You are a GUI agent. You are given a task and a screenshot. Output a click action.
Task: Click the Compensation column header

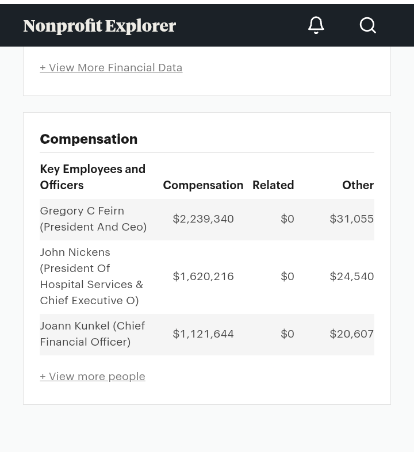click(x=203, y=185)
